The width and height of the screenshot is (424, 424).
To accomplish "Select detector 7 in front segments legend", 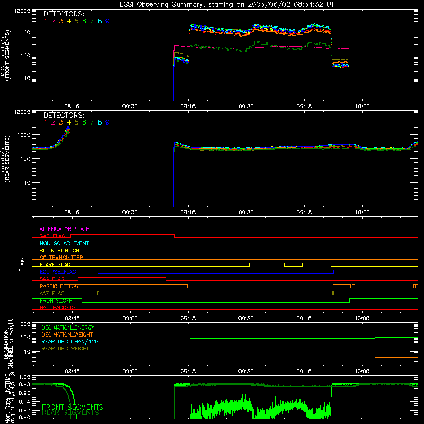I will click(x=92, y=21).
